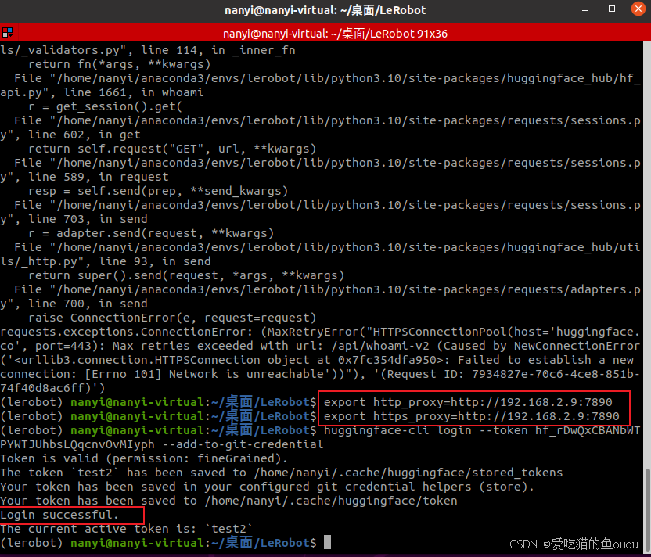Click 'export https_proxy=http://192.168.2.9:7890' command
The width and height of the screenshot is (651, 557).
click(x=472, y=416)
